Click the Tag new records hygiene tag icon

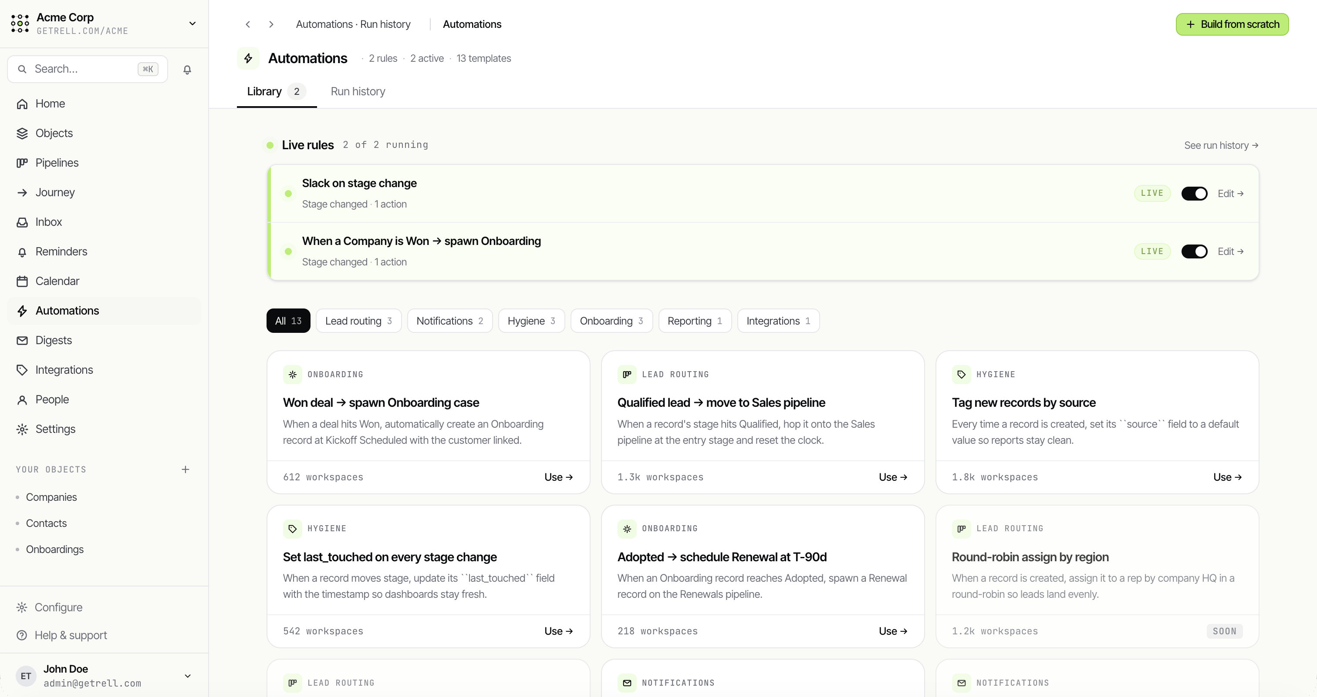point(961,375)
